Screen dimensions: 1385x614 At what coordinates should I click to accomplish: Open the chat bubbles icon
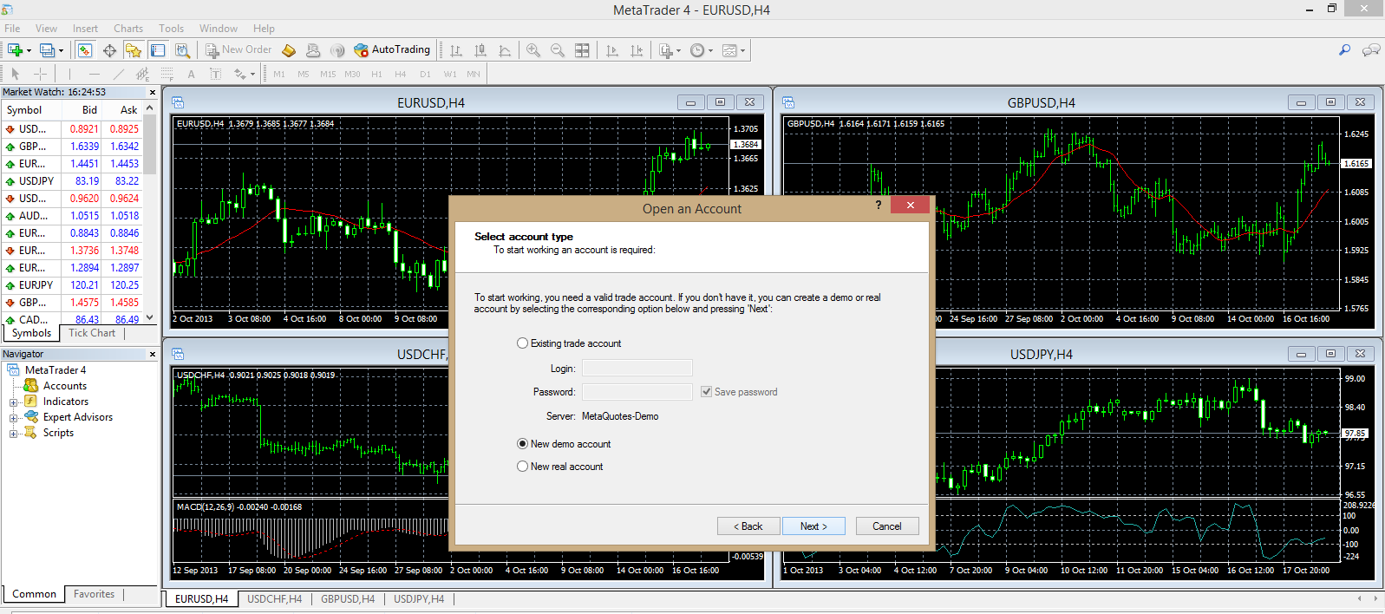1371,50
